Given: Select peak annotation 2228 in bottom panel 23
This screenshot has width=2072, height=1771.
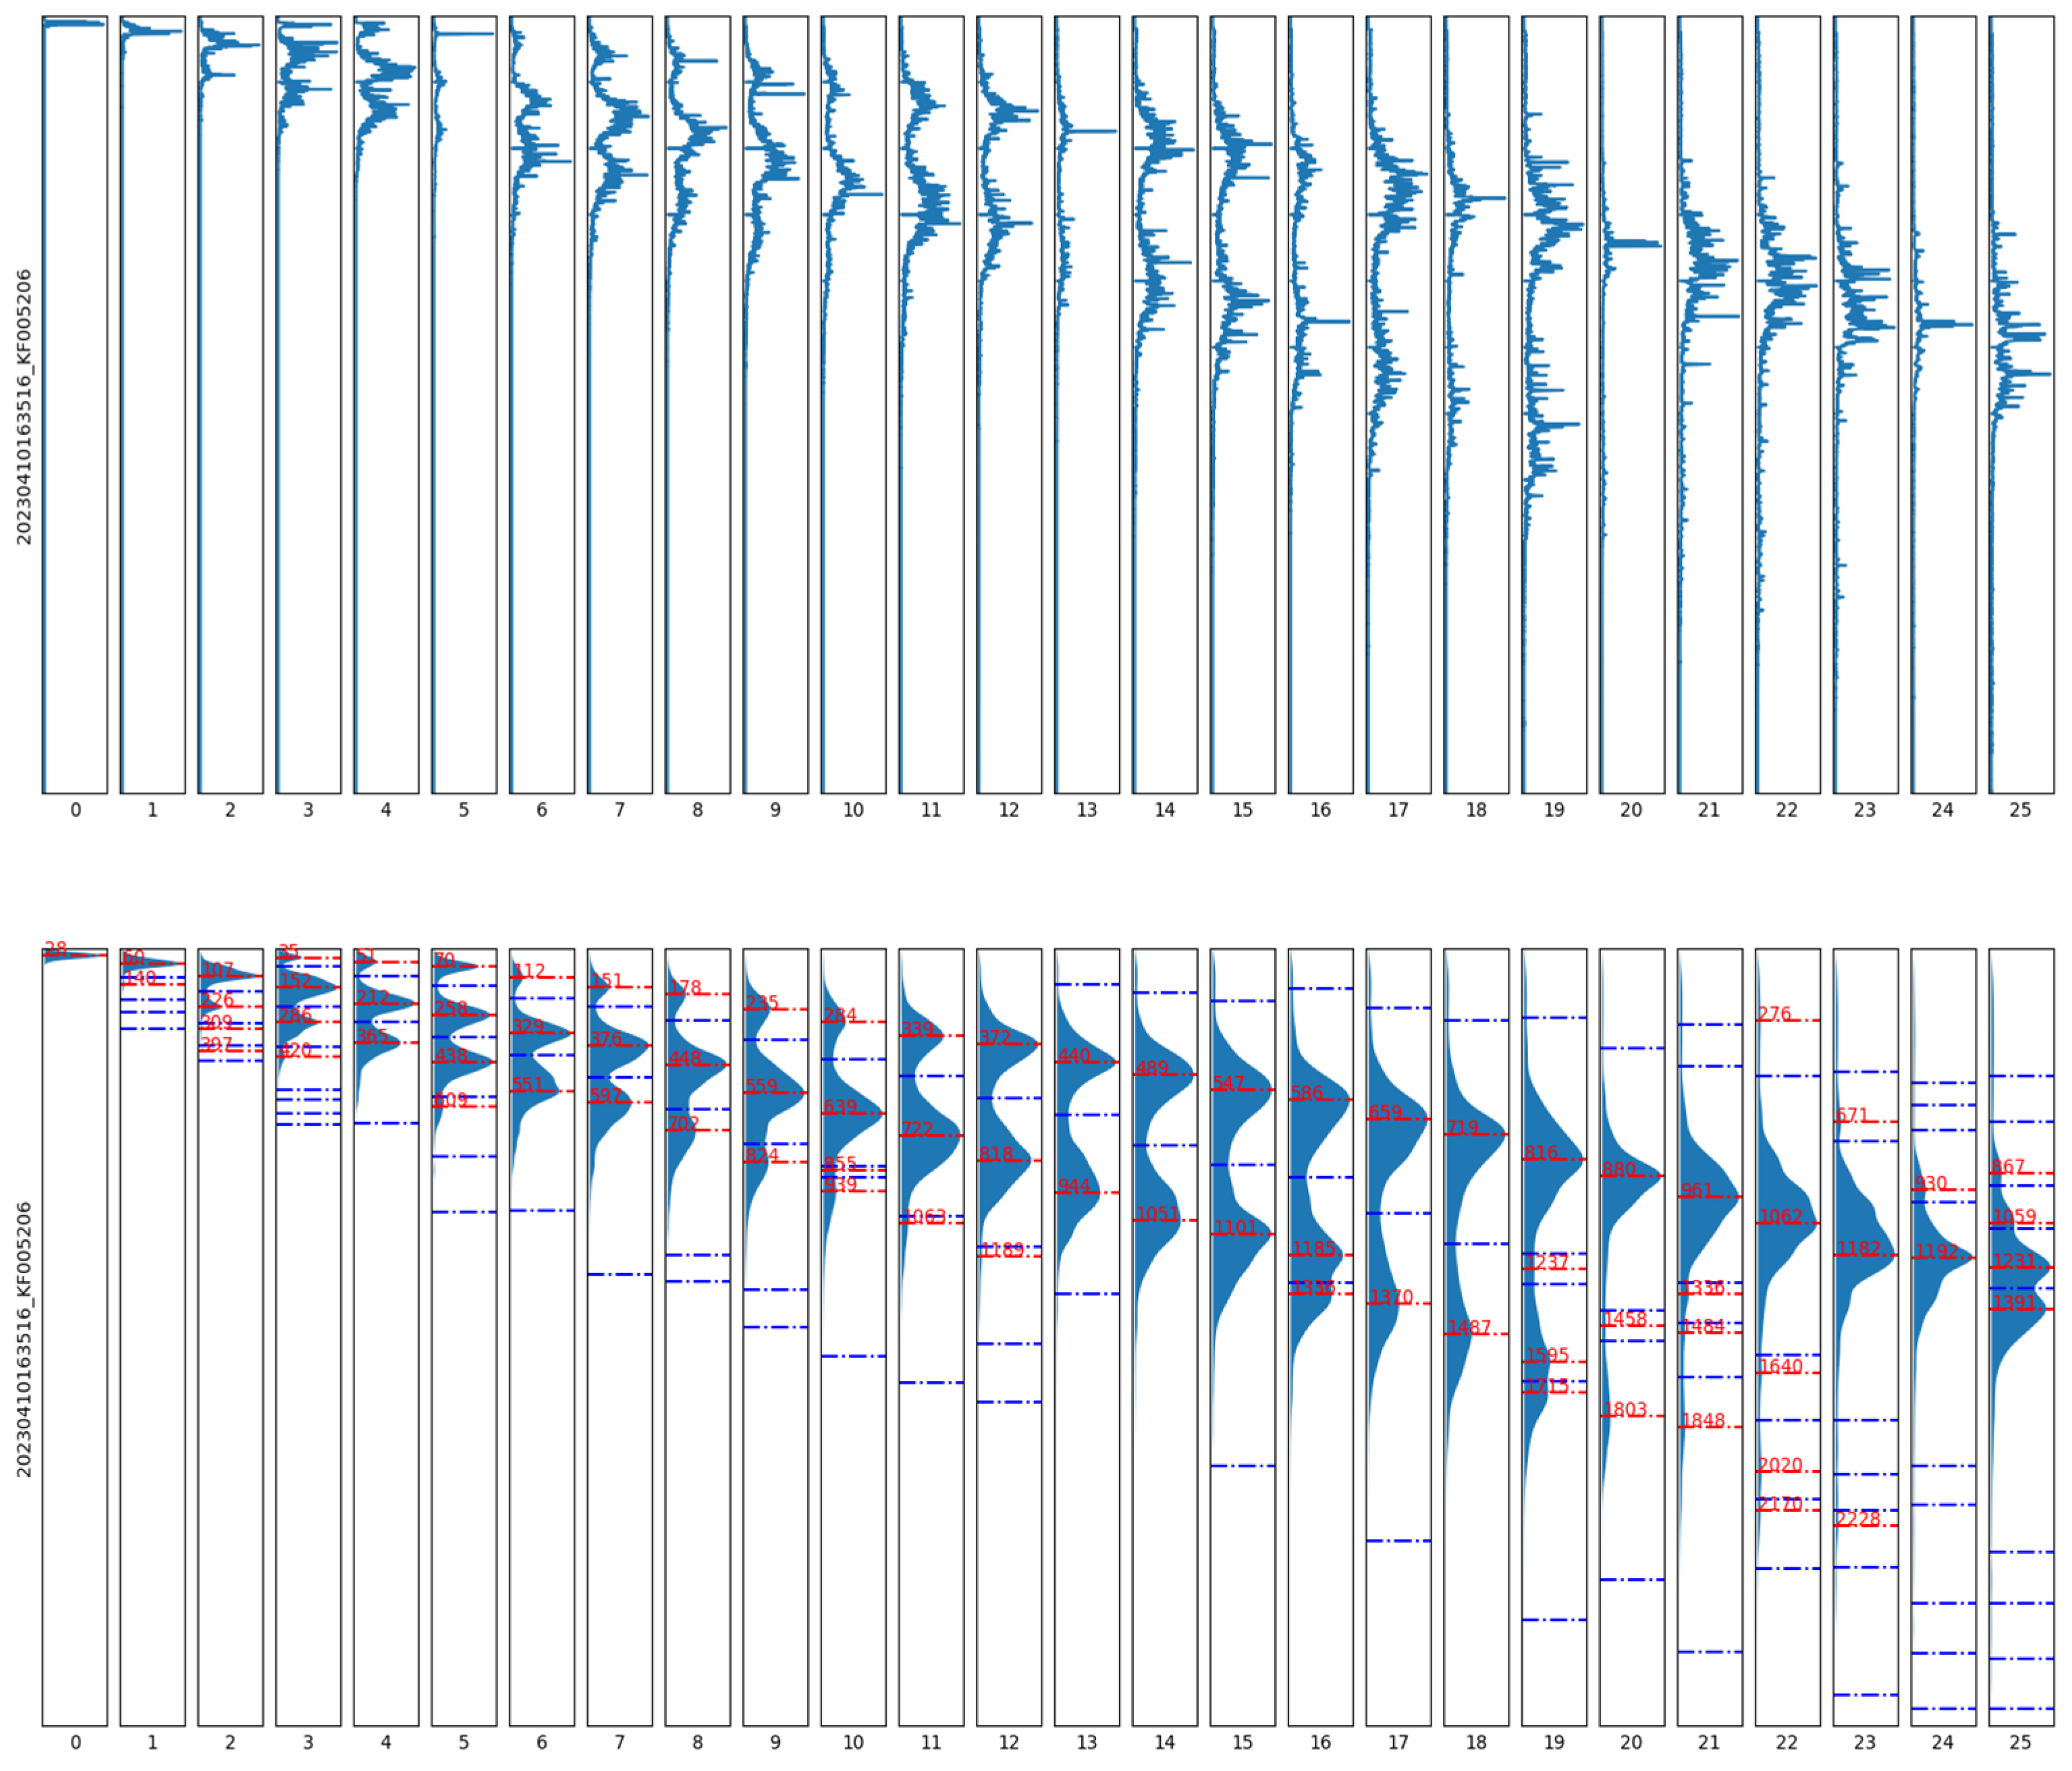Looking at the screenshot, I should pos(1857,1519).
